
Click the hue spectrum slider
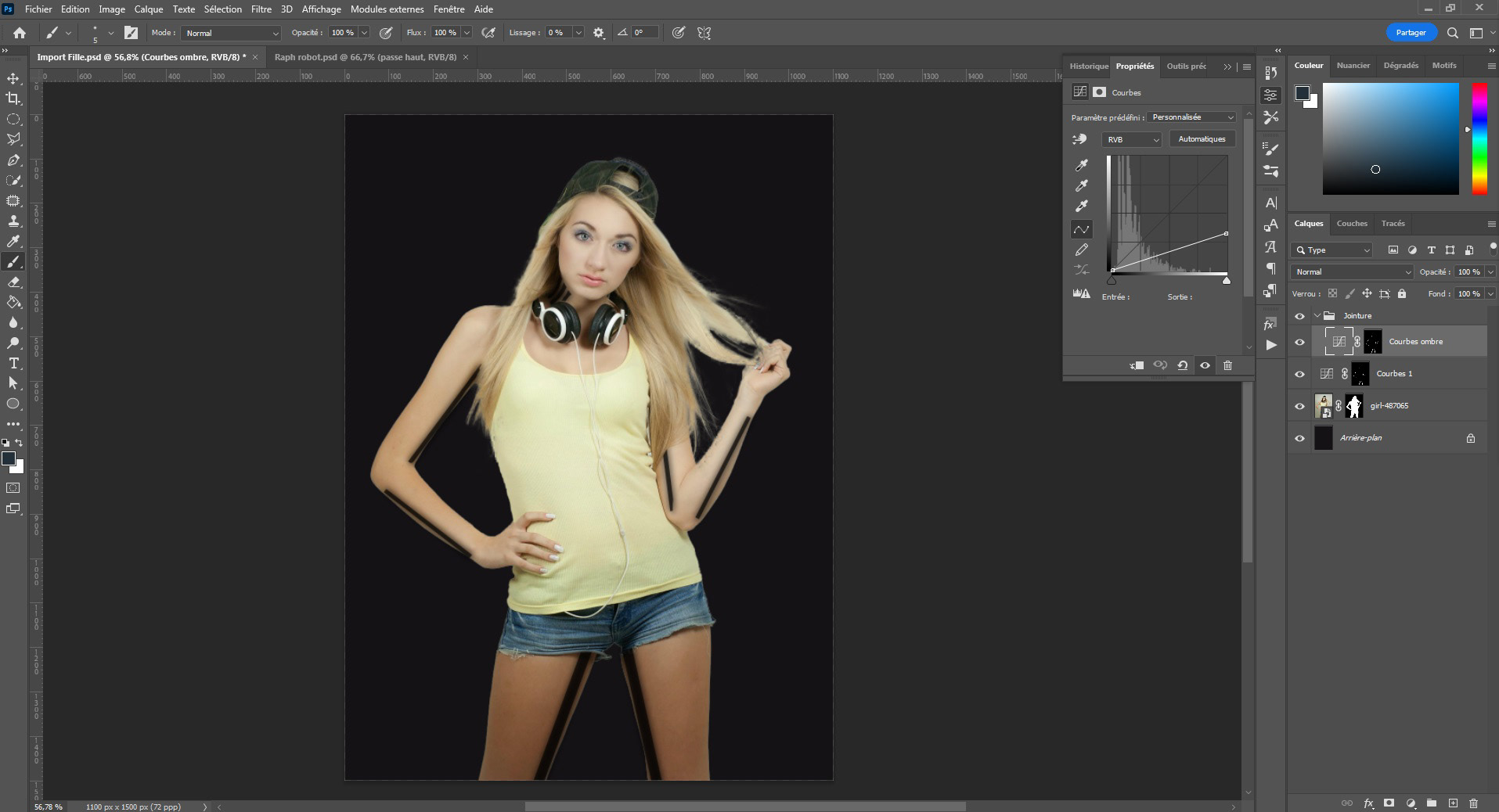click(x=1479, y=138)
